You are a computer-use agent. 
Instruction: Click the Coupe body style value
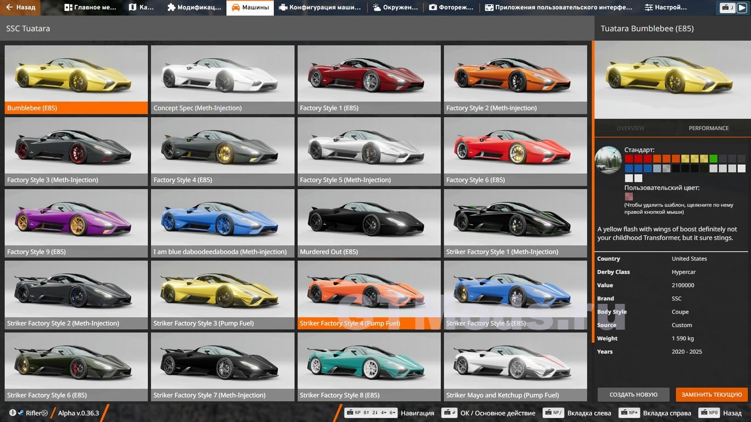click(681, 312)
